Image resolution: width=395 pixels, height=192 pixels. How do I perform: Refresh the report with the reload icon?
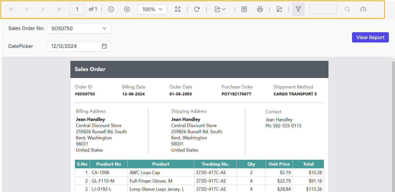pos(197,9)
